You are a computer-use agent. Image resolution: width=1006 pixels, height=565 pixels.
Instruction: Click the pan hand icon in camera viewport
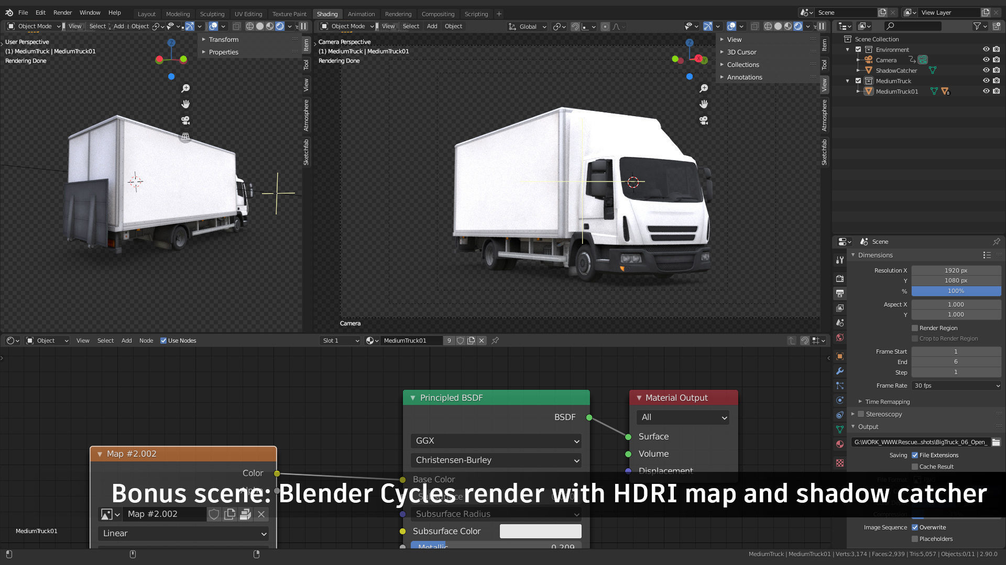click(x=704, y=104)
